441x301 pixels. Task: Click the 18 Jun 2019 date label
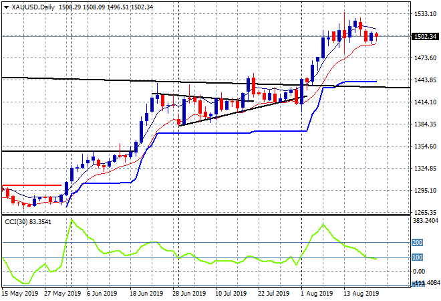tap(146, 294)
